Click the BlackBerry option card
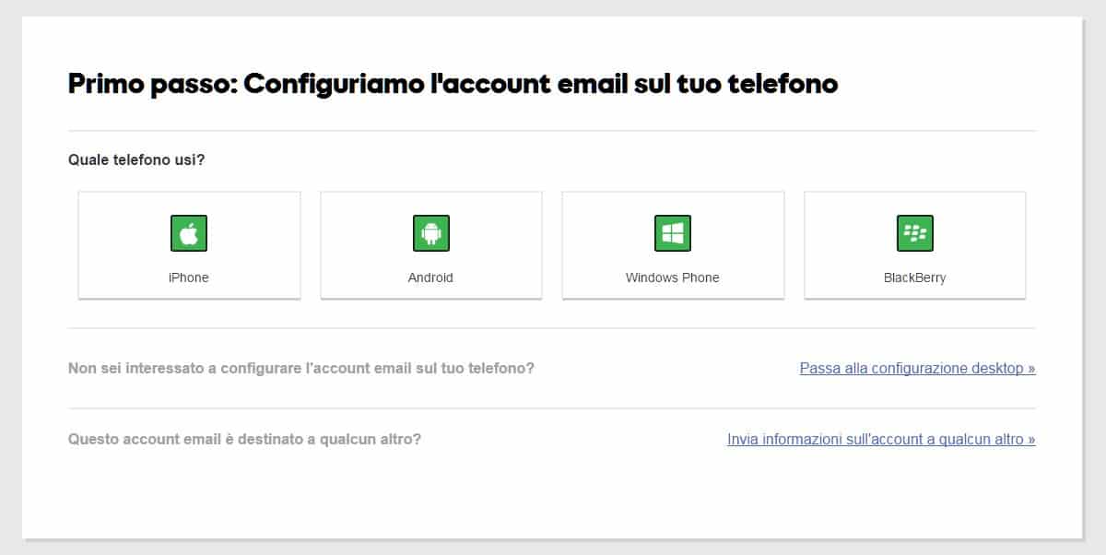Screen dimensions: 1106x555 coord(914,244)
